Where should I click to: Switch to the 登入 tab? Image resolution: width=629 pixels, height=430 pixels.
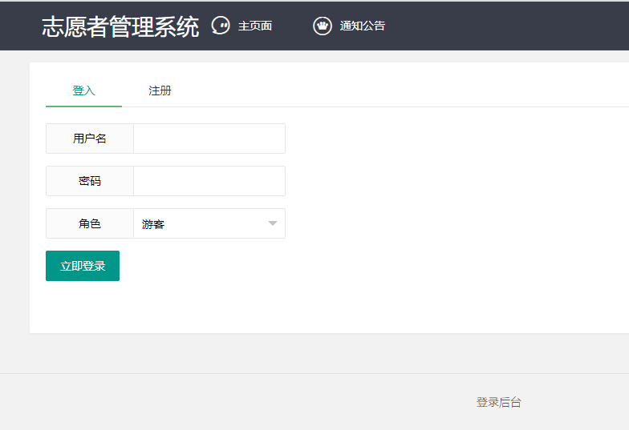83,91
